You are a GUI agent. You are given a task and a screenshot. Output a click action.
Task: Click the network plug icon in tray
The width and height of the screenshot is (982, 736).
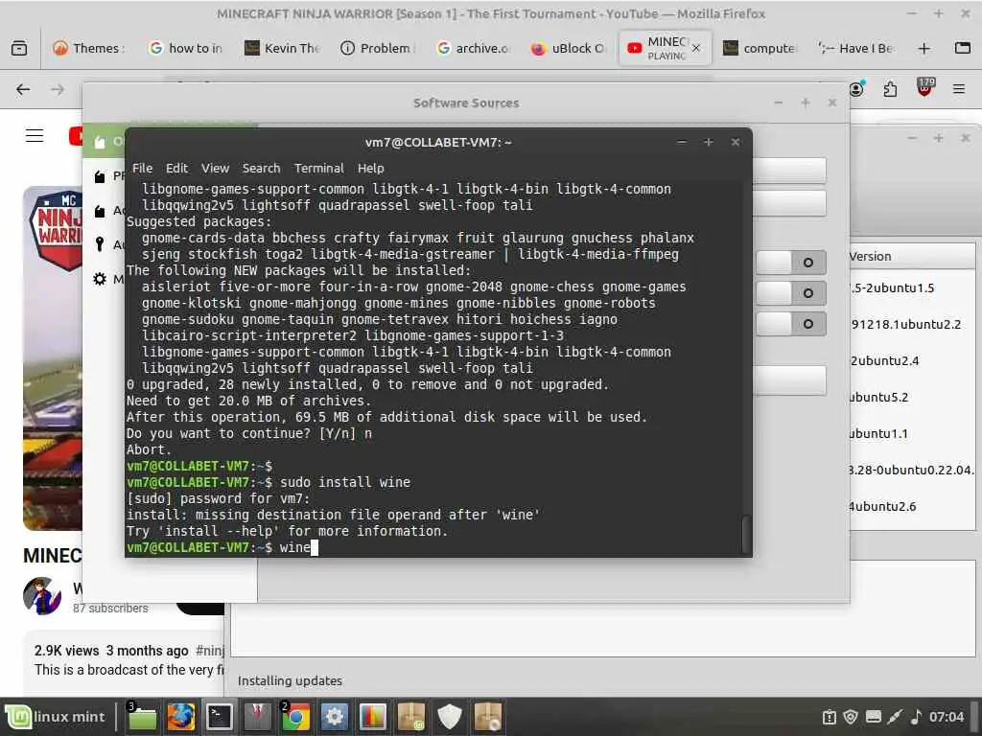pyautogui.click(x=895, y=717)
